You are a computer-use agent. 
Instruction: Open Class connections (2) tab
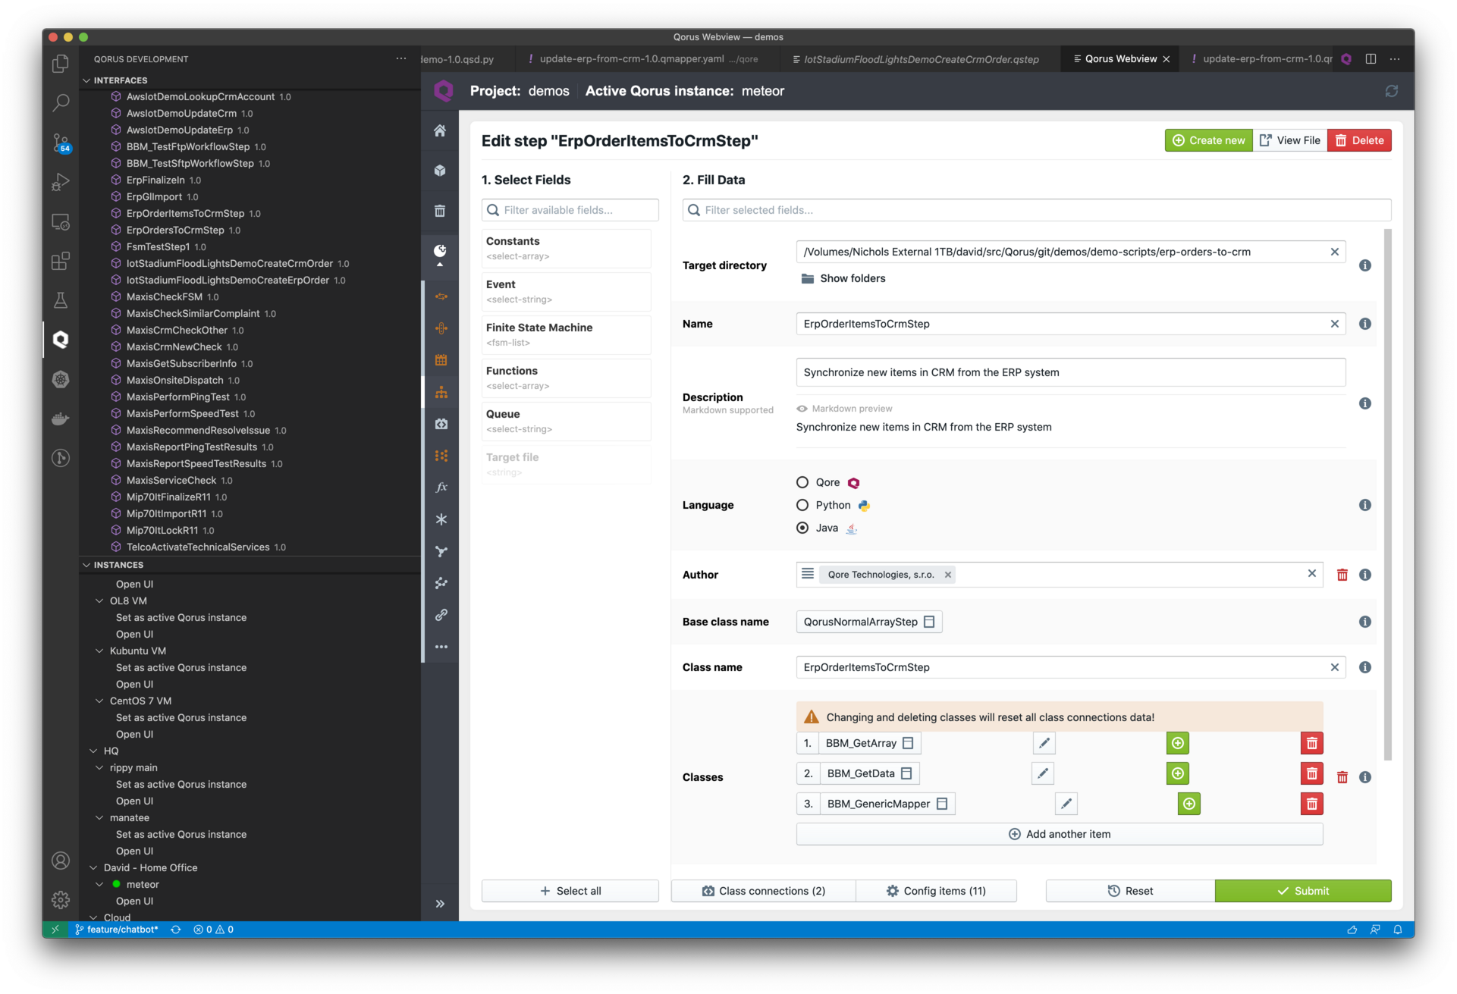(x=763, y=891)
